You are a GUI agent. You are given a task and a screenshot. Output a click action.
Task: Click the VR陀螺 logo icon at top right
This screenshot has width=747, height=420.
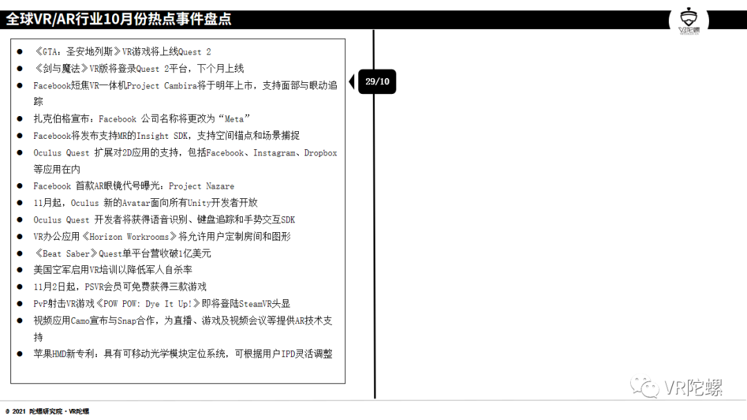(689, 21)
